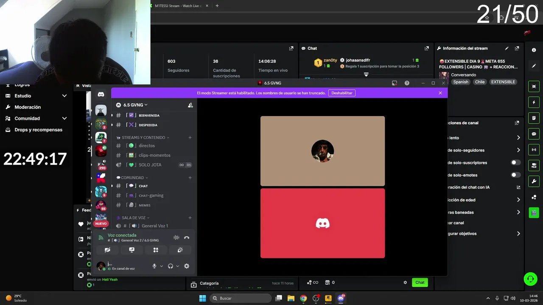Select the Spanish stream tag

pos(461,82)
